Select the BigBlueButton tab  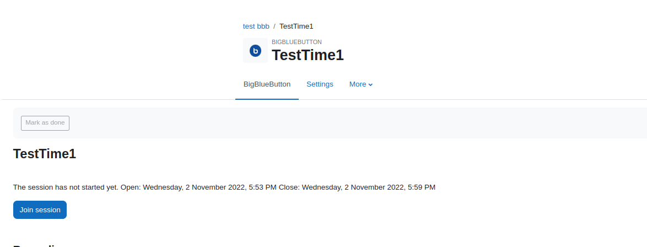coord(267,84)
